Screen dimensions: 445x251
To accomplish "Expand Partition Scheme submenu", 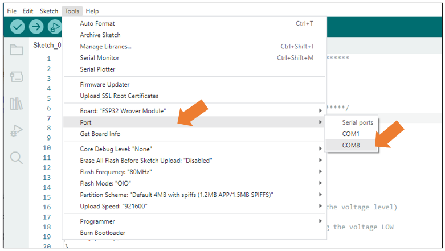I will 195,195.
